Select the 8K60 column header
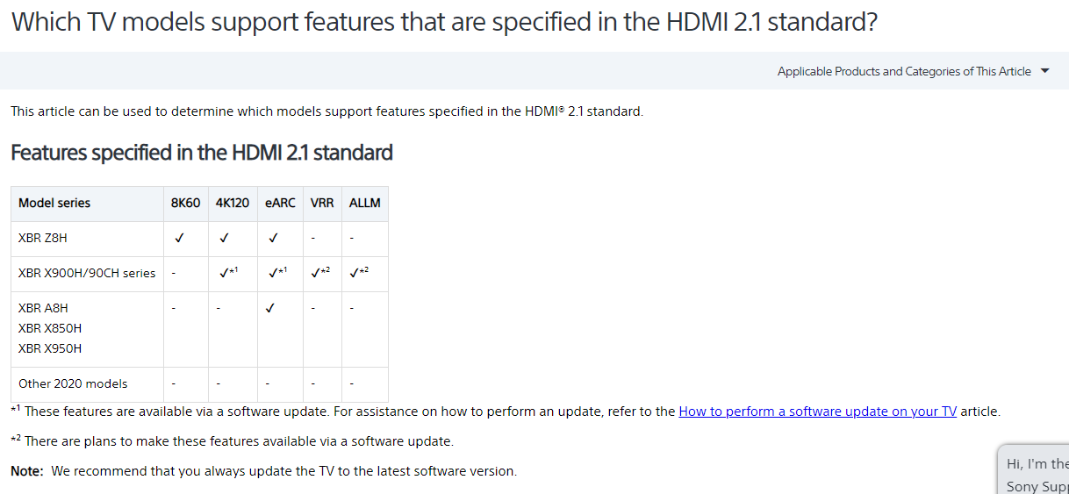Viewport: 1069px width, 494px height. click(x=185, y=203)
